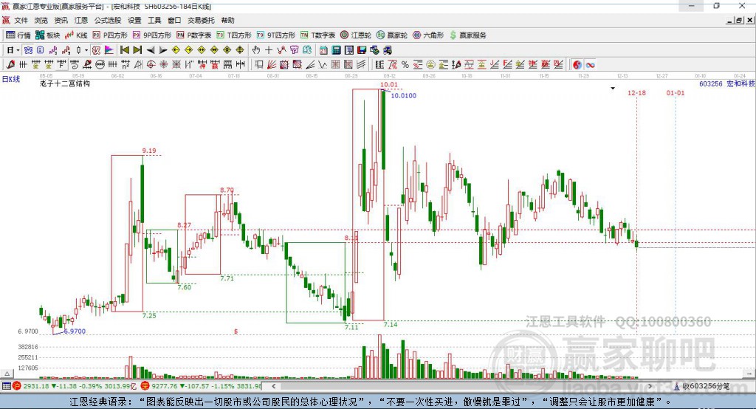Expand the candlestick style dropdown arrow
The width and height of the screenshot is (756, 409).
[86, 50]
